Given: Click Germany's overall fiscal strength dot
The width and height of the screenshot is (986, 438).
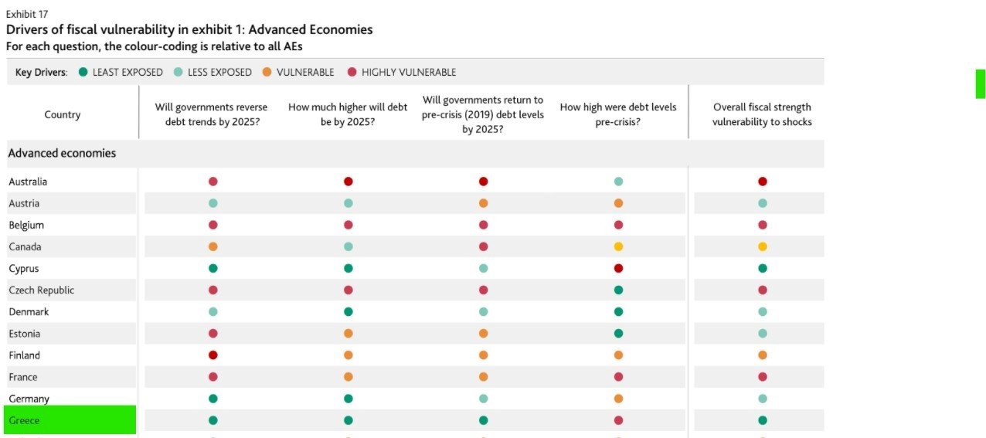Looking at the screenshot, I should pos(762,399).
